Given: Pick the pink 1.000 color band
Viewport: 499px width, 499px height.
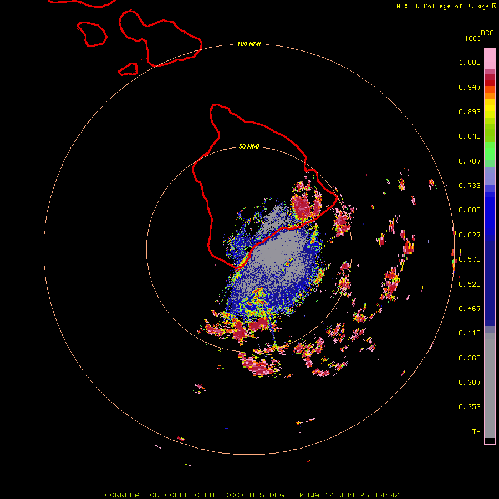Looking at the screenshot, I should click(x=490, y=59).
